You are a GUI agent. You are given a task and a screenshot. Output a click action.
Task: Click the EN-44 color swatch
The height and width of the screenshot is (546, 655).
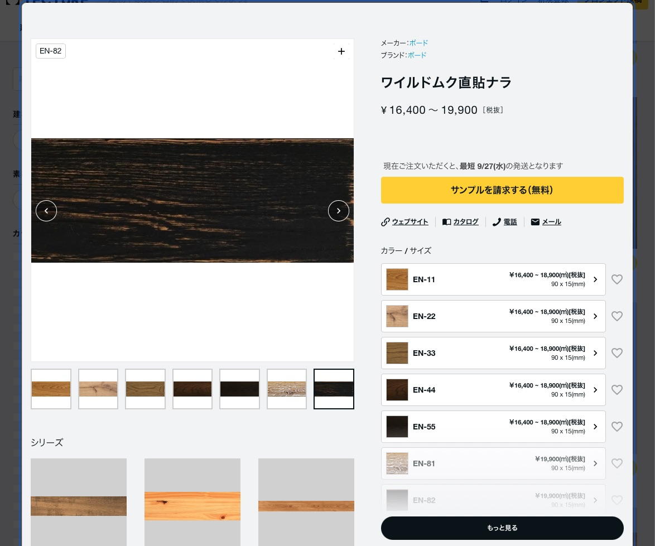tap(397, 389)
